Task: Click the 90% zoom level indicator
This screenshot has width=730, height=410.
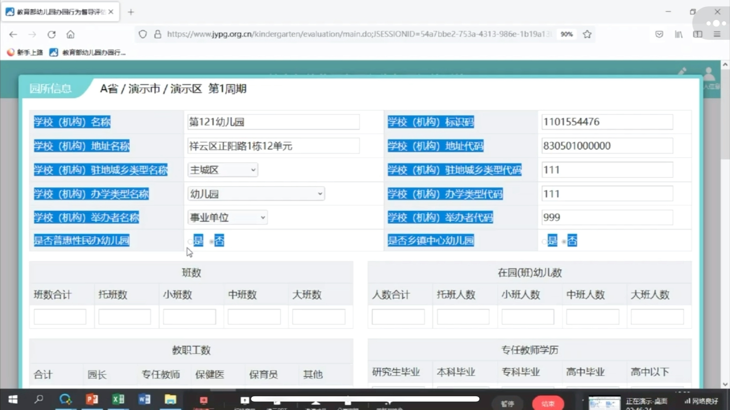Action: coord(566,34)
